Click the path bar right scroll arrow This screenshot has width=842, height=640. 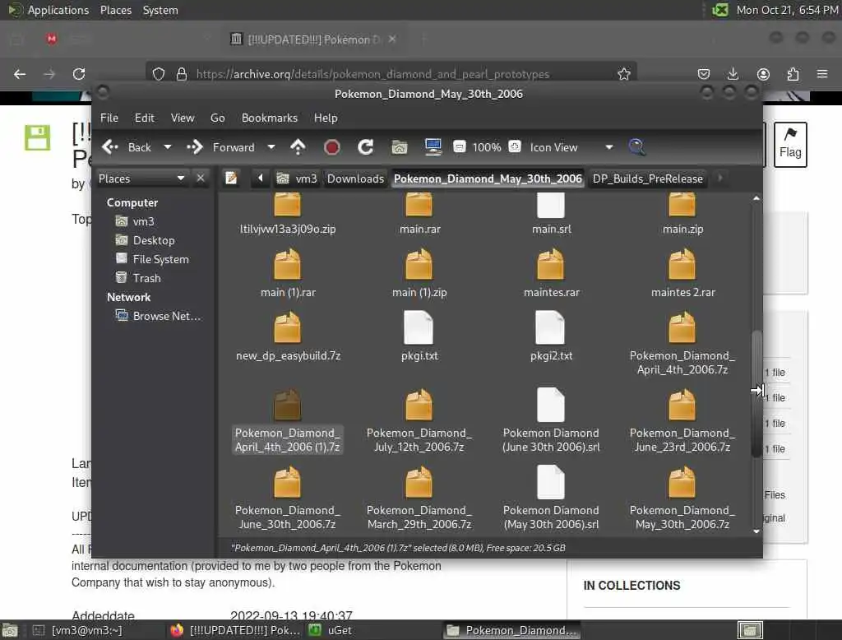click(x=720, y=178)
